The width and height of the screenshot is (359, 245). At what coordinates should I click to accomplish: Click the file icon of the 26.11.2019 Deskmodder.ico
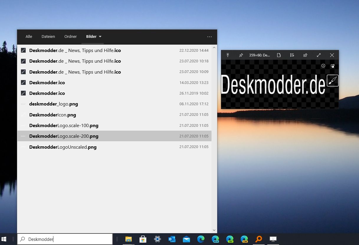click(x=23, y=93)
